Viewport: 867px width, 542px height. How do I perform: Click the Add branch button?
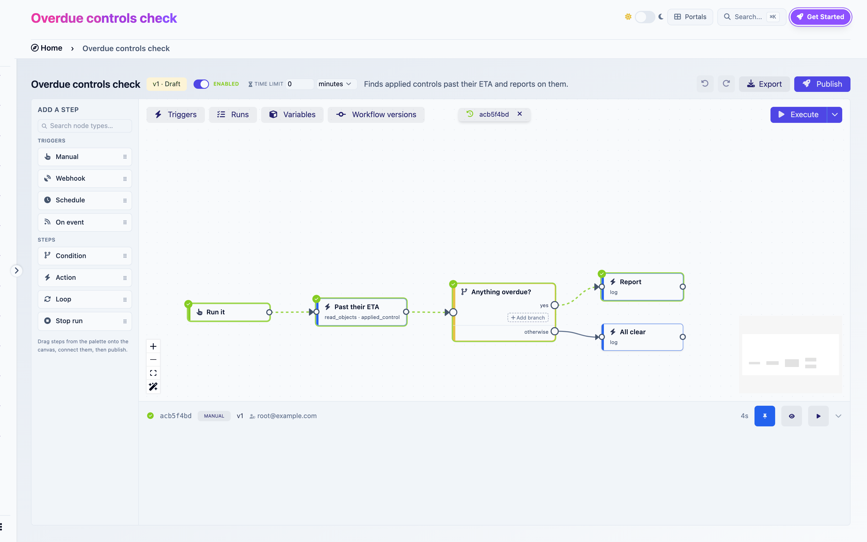[x=528, y=318]
